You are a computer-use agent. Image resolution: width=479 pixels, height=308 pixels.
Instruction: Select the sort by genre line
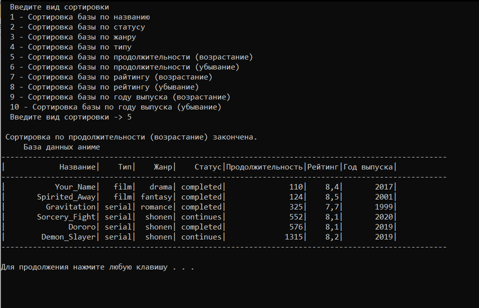tap(73, 37)
